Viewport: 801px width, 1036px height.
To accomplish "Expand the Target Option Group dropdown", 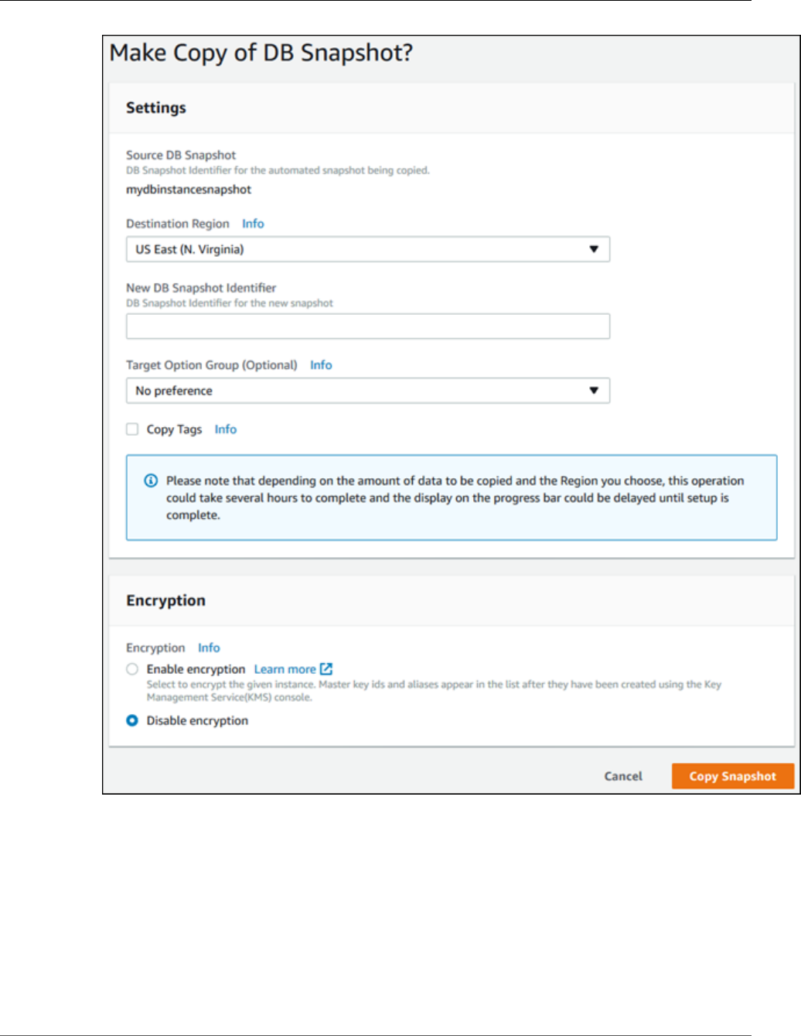I will [x=367, y=391].
